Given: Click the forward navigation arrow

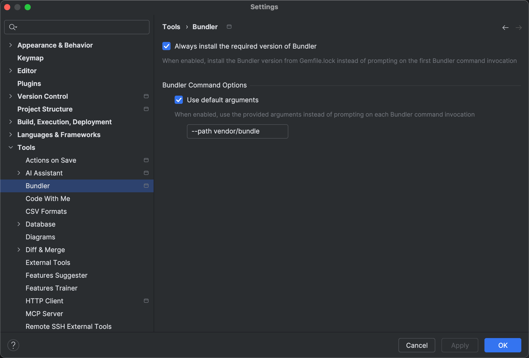Looking at the screenshot, I should [519, 27].
